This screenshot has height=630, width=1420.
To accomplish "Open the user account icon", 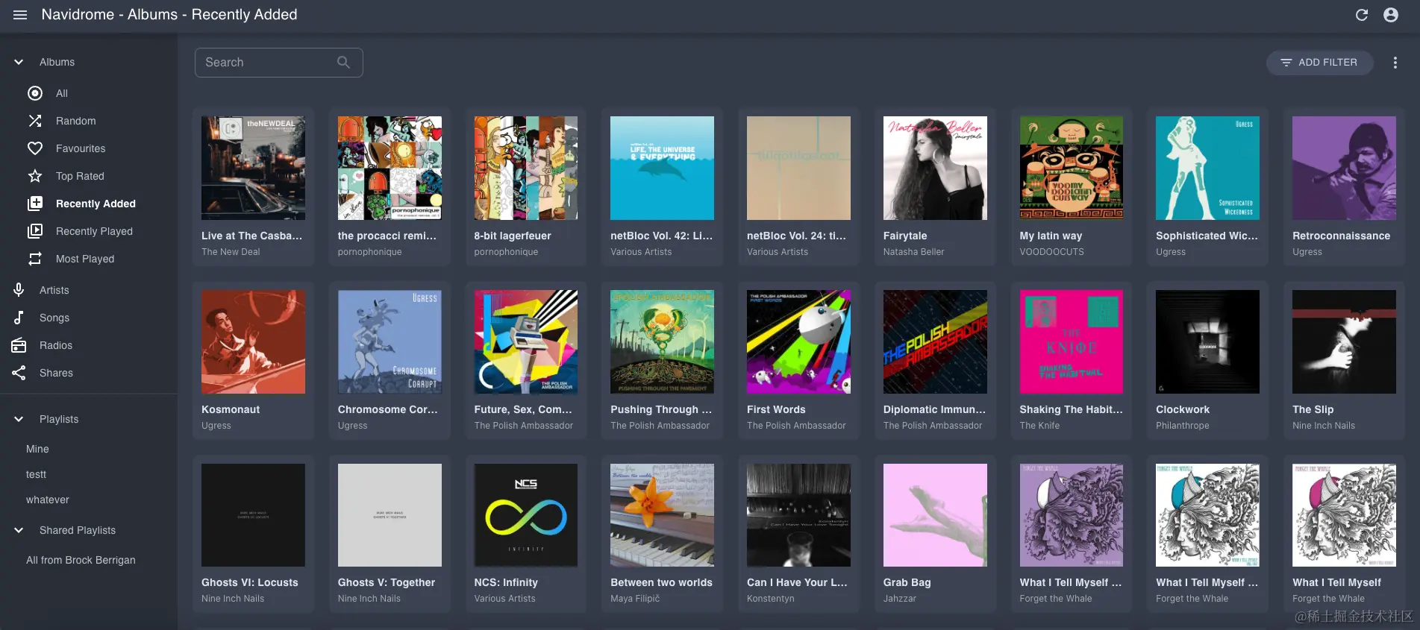I will 1391,15.
